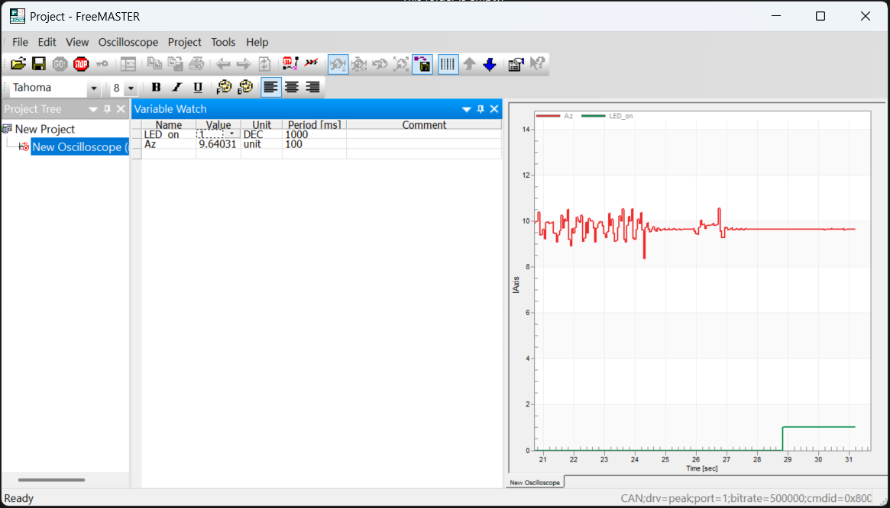
Task: Open the Oscilloscope menu
Action: (128, 42)
